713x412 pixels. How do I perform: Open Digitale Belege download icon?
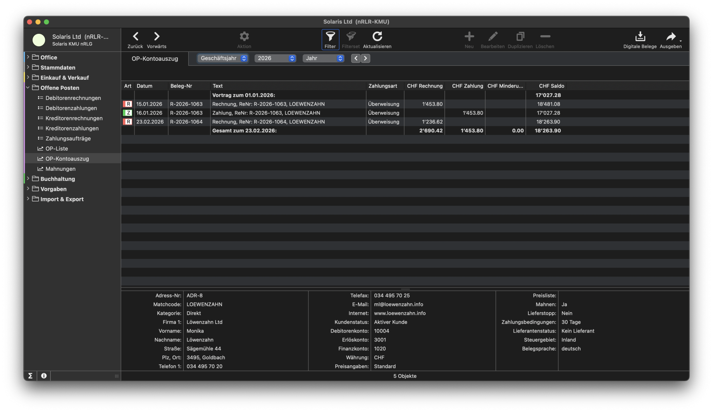pos(640,37)
